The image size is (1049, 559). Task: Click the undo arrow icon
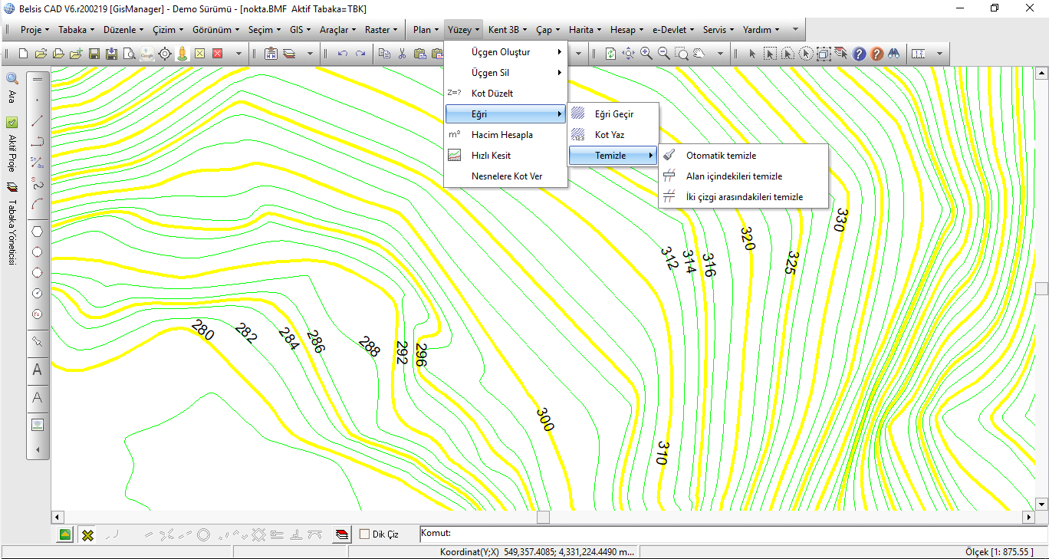point(343,54)
